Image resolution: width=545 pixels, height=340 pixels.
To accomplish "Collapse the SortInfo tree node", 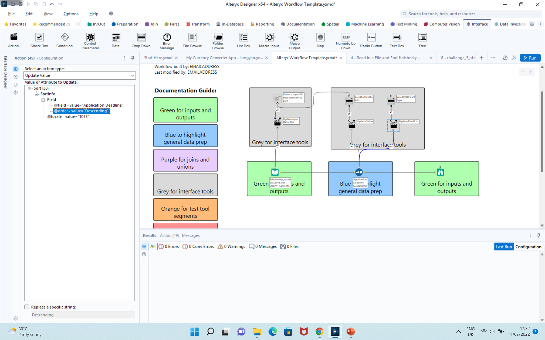I will pyautogui.click(x=37, y=94).
